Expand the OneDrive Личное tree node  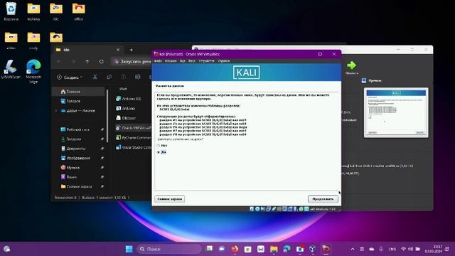(x=56, y=111)
